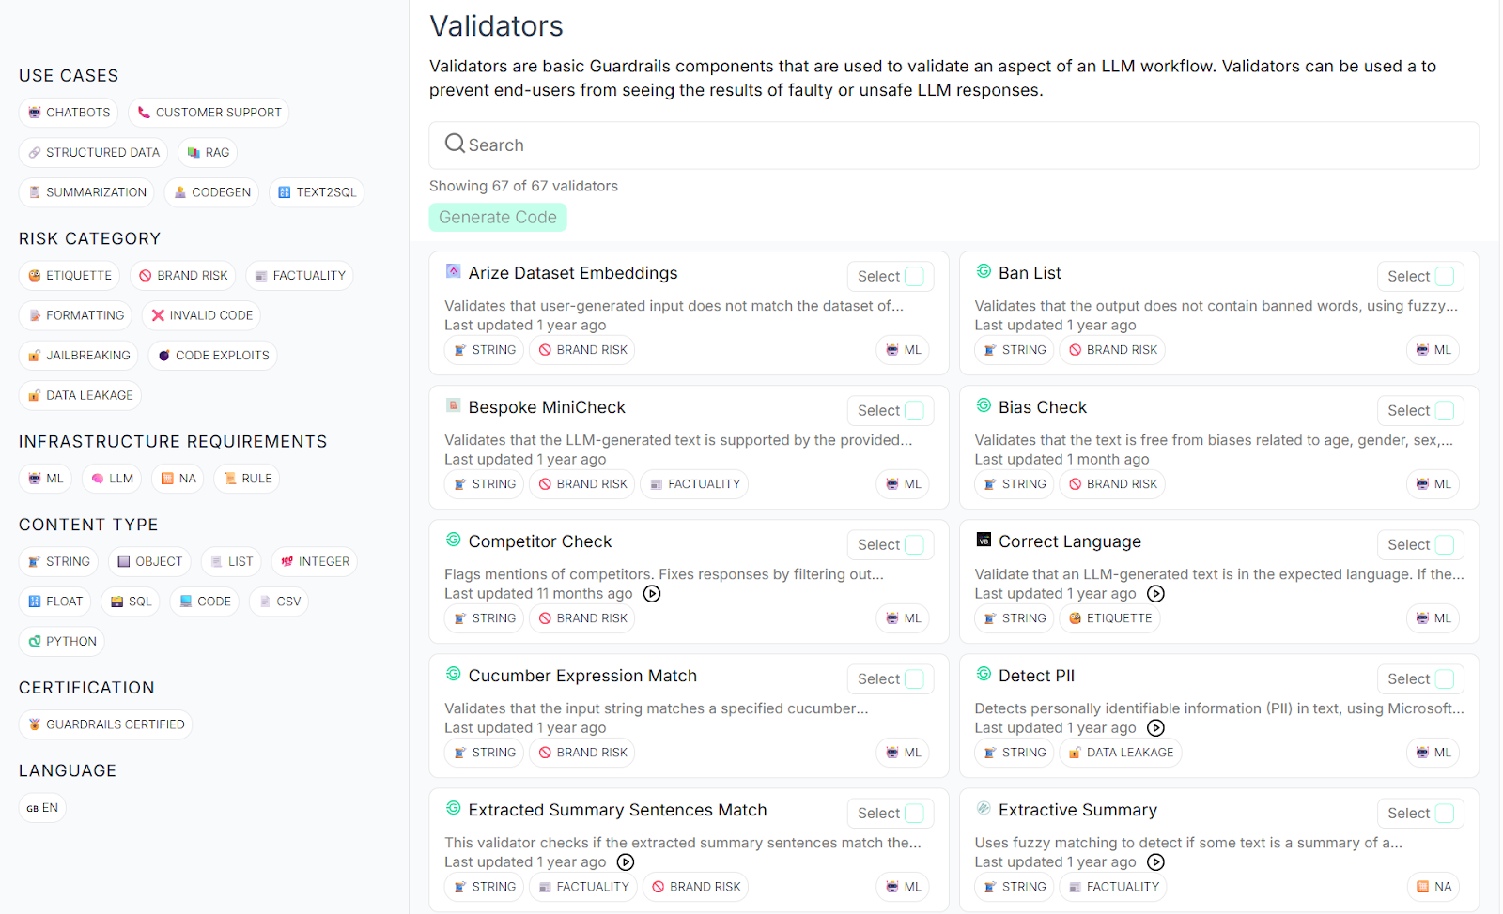
Task: Tick the Select checkbox for Ban List
Action: [1445, 276]
